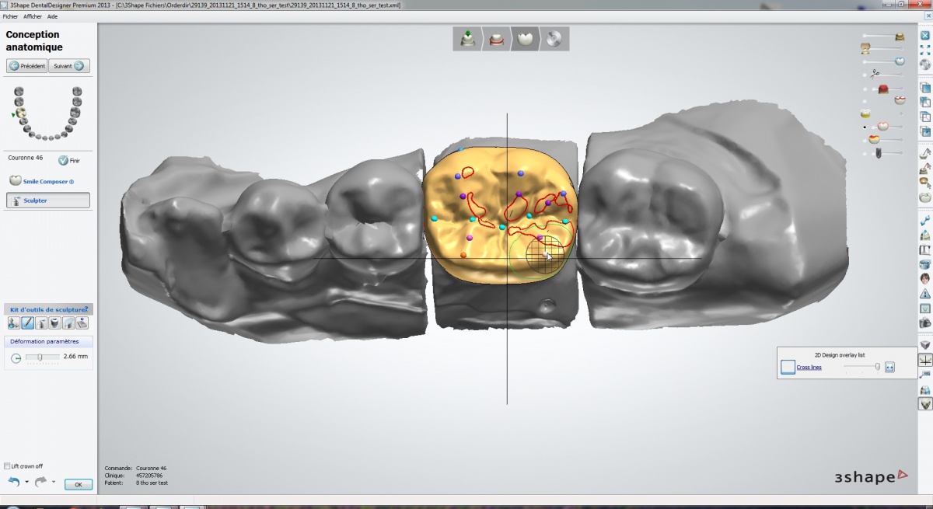
Task: Select the fifth sculpt toolkit tool icon
Action: (x=68, y=322)
